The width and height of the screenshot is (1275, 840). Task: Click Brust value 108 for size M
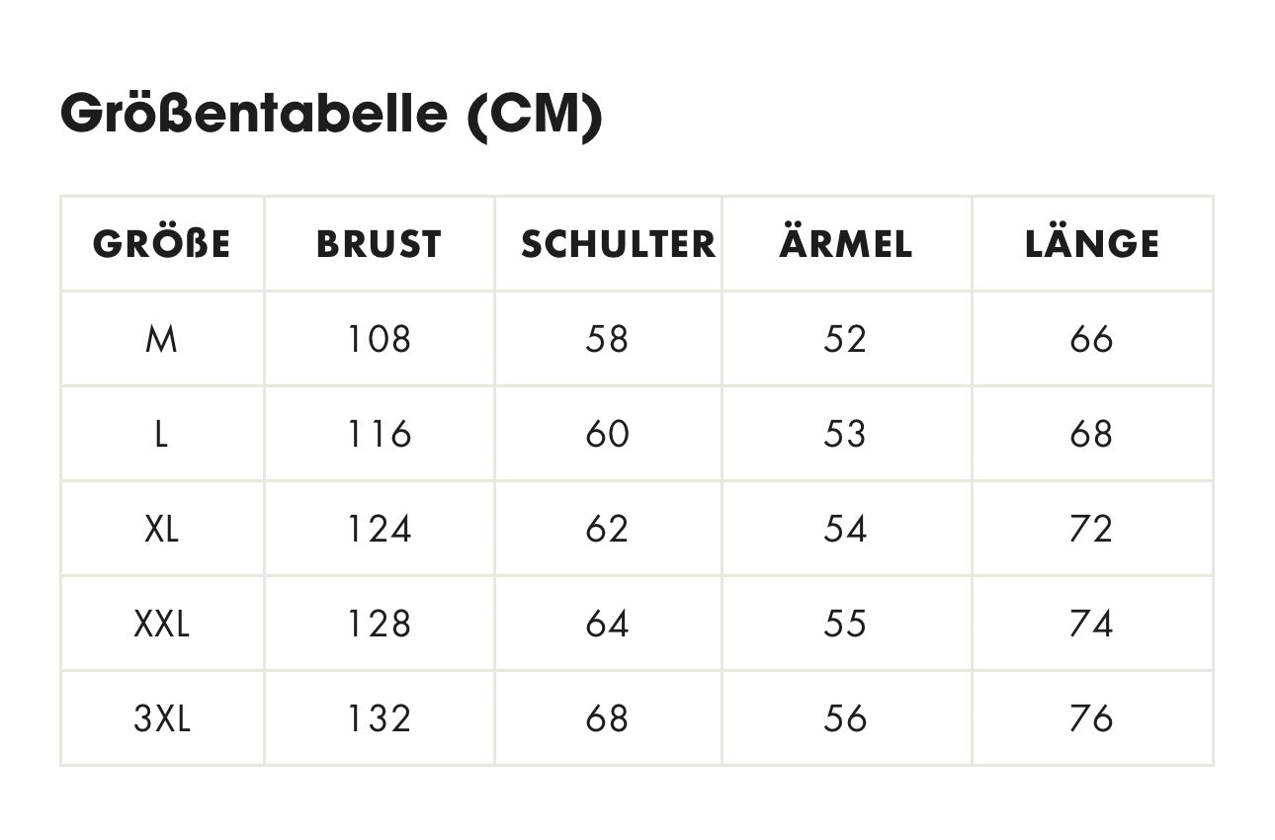pos(379,339)
